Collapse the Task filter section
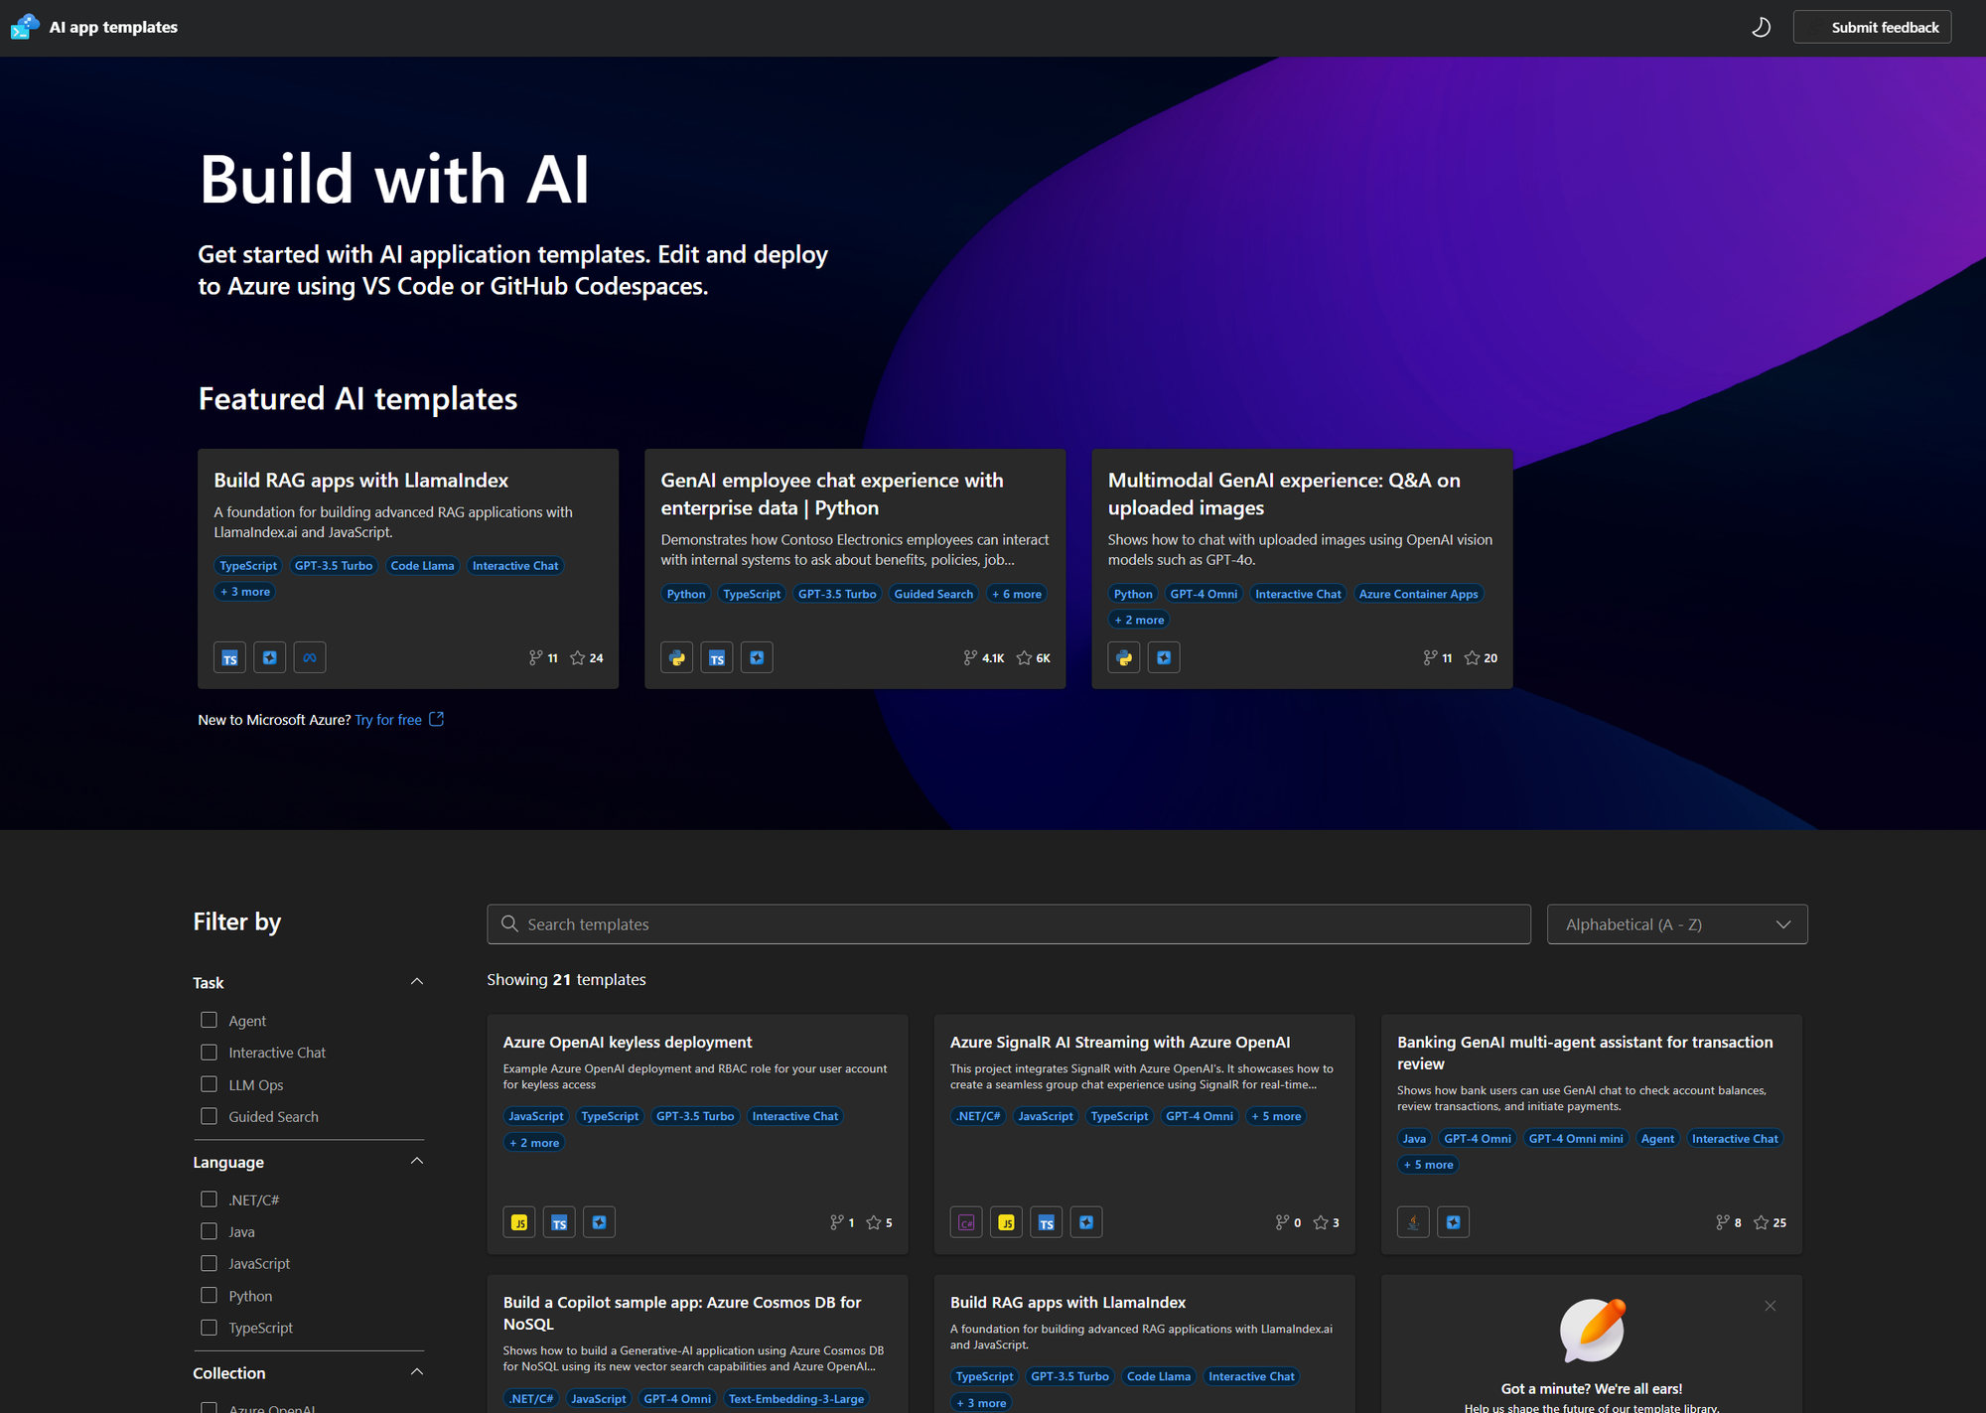Image resolution: width=1986 pixels, height=1413 pixels. 417,982
